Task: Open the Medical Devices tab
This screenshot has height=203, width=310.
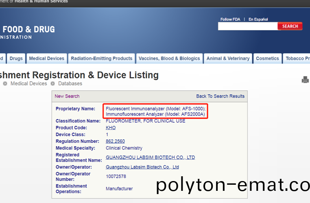Action: pyautogui.click(x=47, y=58)
